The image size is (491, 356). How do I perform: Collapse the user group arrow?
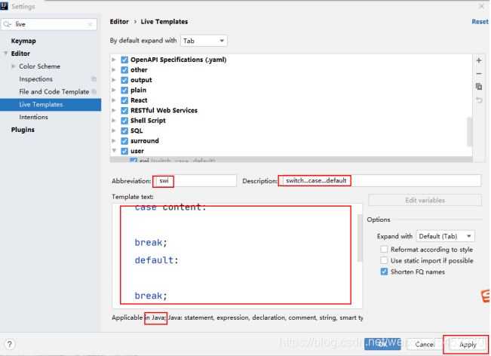coord(115,151)
